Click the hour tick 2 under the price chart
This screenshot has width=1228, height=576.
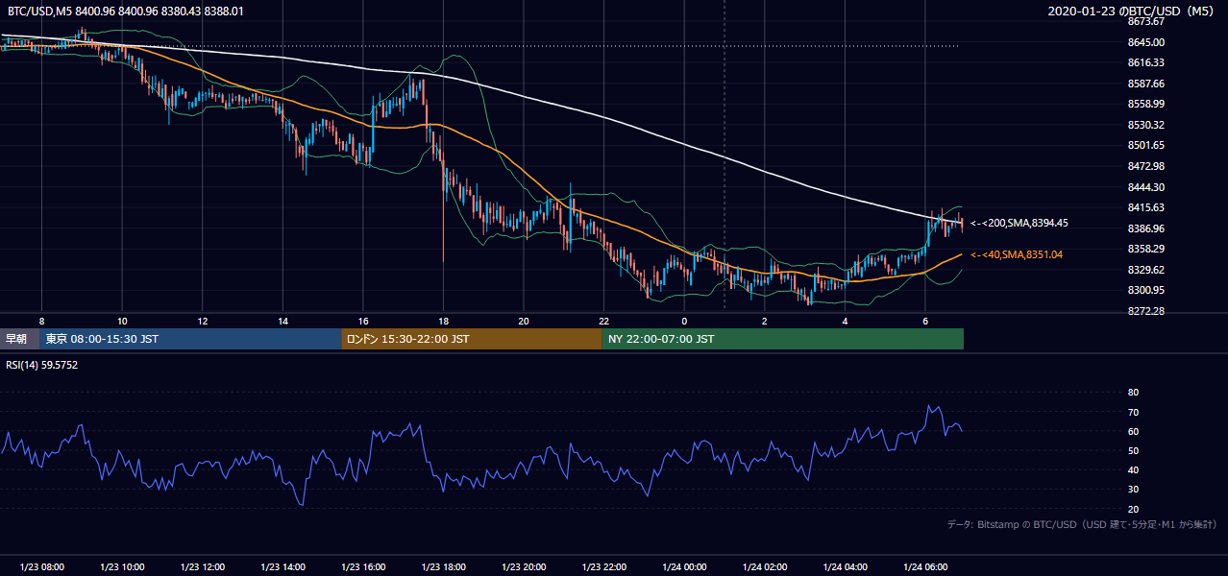pyautogui.click(x=765, y=321)
